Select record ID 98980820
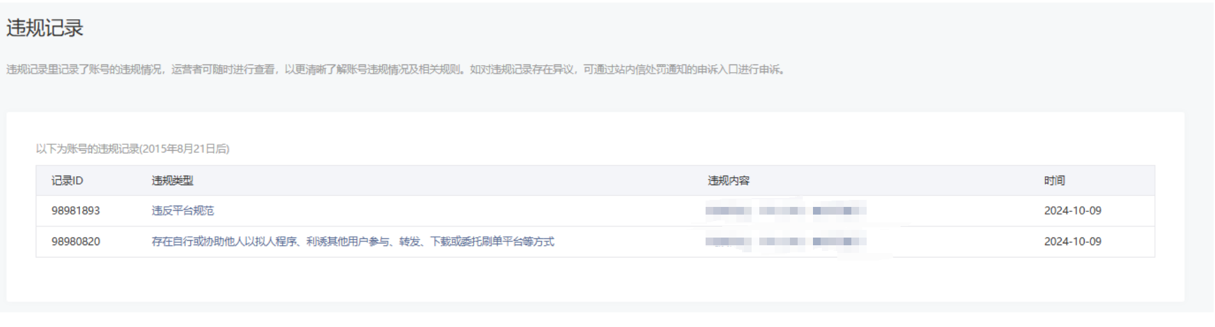The width and height of the screenshot is (1215, 327). [75, 241]
